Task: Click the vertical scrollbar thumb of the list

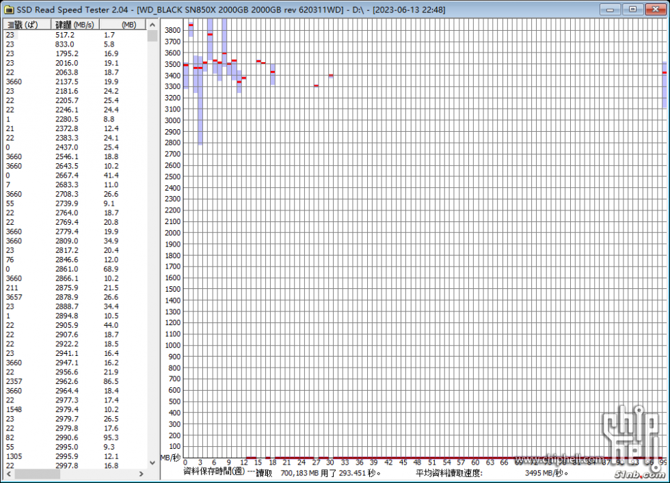Action: click(x=152, y=36)
